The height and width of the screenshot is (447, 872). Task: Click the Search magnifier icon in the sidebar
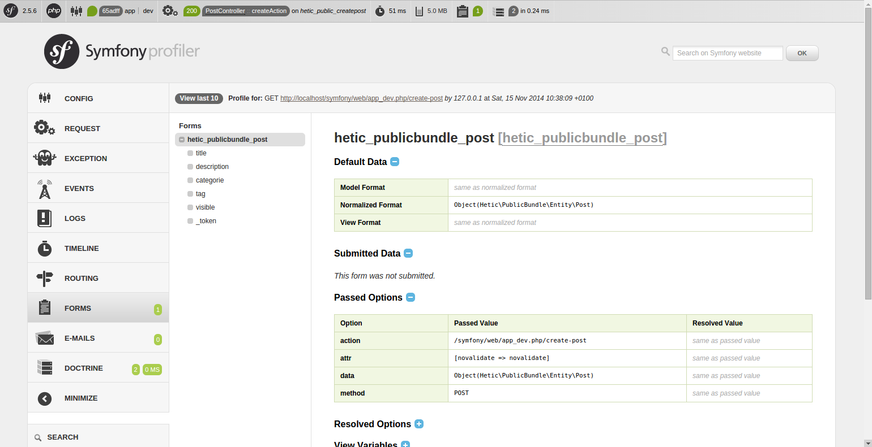click(x=38, y=437)
